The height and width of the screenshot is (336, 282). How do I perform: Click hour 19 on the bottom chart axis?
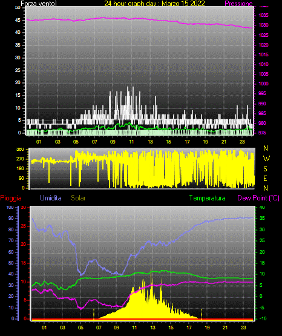207,328
